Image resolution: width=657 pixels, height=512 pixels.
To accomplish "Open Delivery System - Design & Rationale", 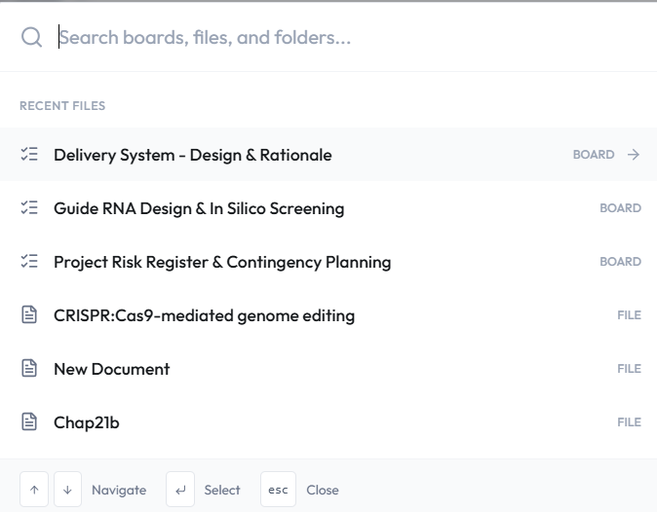I will click(193, 155).
